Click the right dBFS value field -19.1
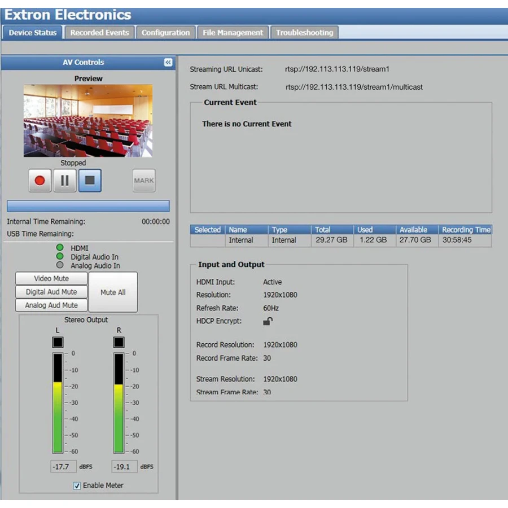Image resolution: width=508 pixels, height=508 pixels. coord(124,467)
